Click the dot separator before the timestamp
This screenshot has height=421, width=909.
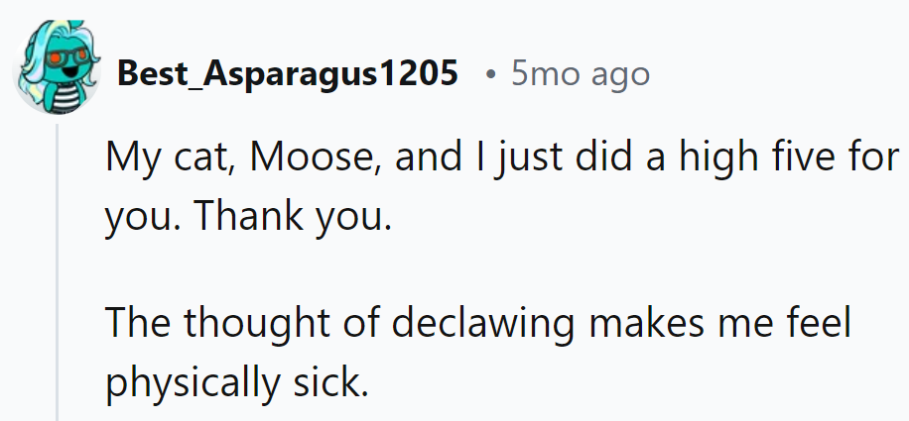coord(492,74)
